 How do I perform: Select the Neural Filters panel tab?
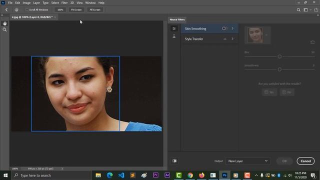177,19
